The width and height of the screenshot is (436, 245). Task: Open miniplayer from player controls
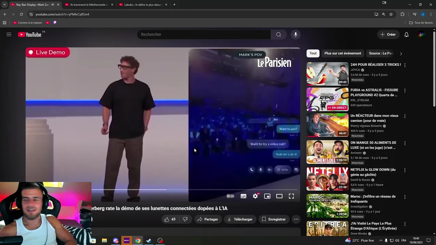click(x=267, y=196)
